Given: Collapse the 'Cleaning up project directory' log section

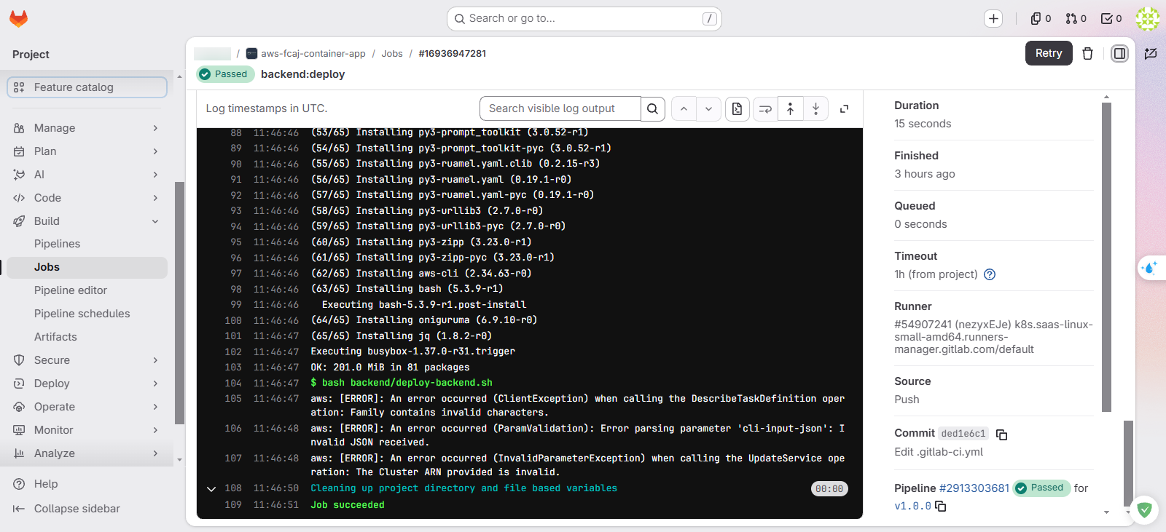Looking at the screenshot, I should (x=211, y=489).
